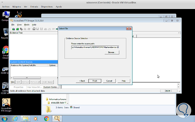Click the scroll-down arrow of the lower right pane
This screenshot has width=195, height=122.
pos(178,87)
